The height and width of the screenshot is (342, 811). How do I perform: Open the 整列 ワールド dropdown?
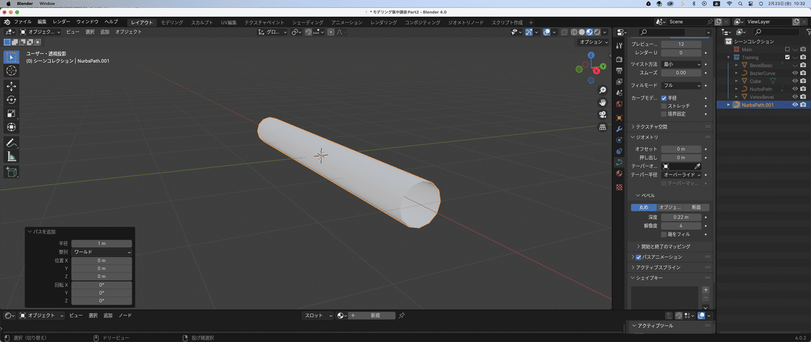click(x=101, y=251)
